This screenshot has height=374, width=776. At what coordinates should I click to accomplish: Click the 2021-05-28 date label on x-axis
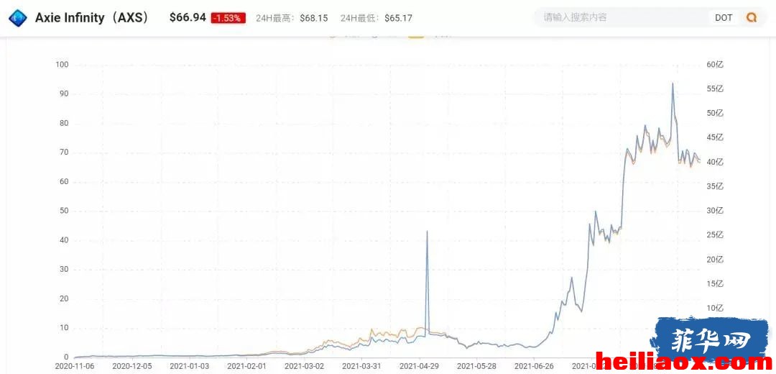pos(476,365)
